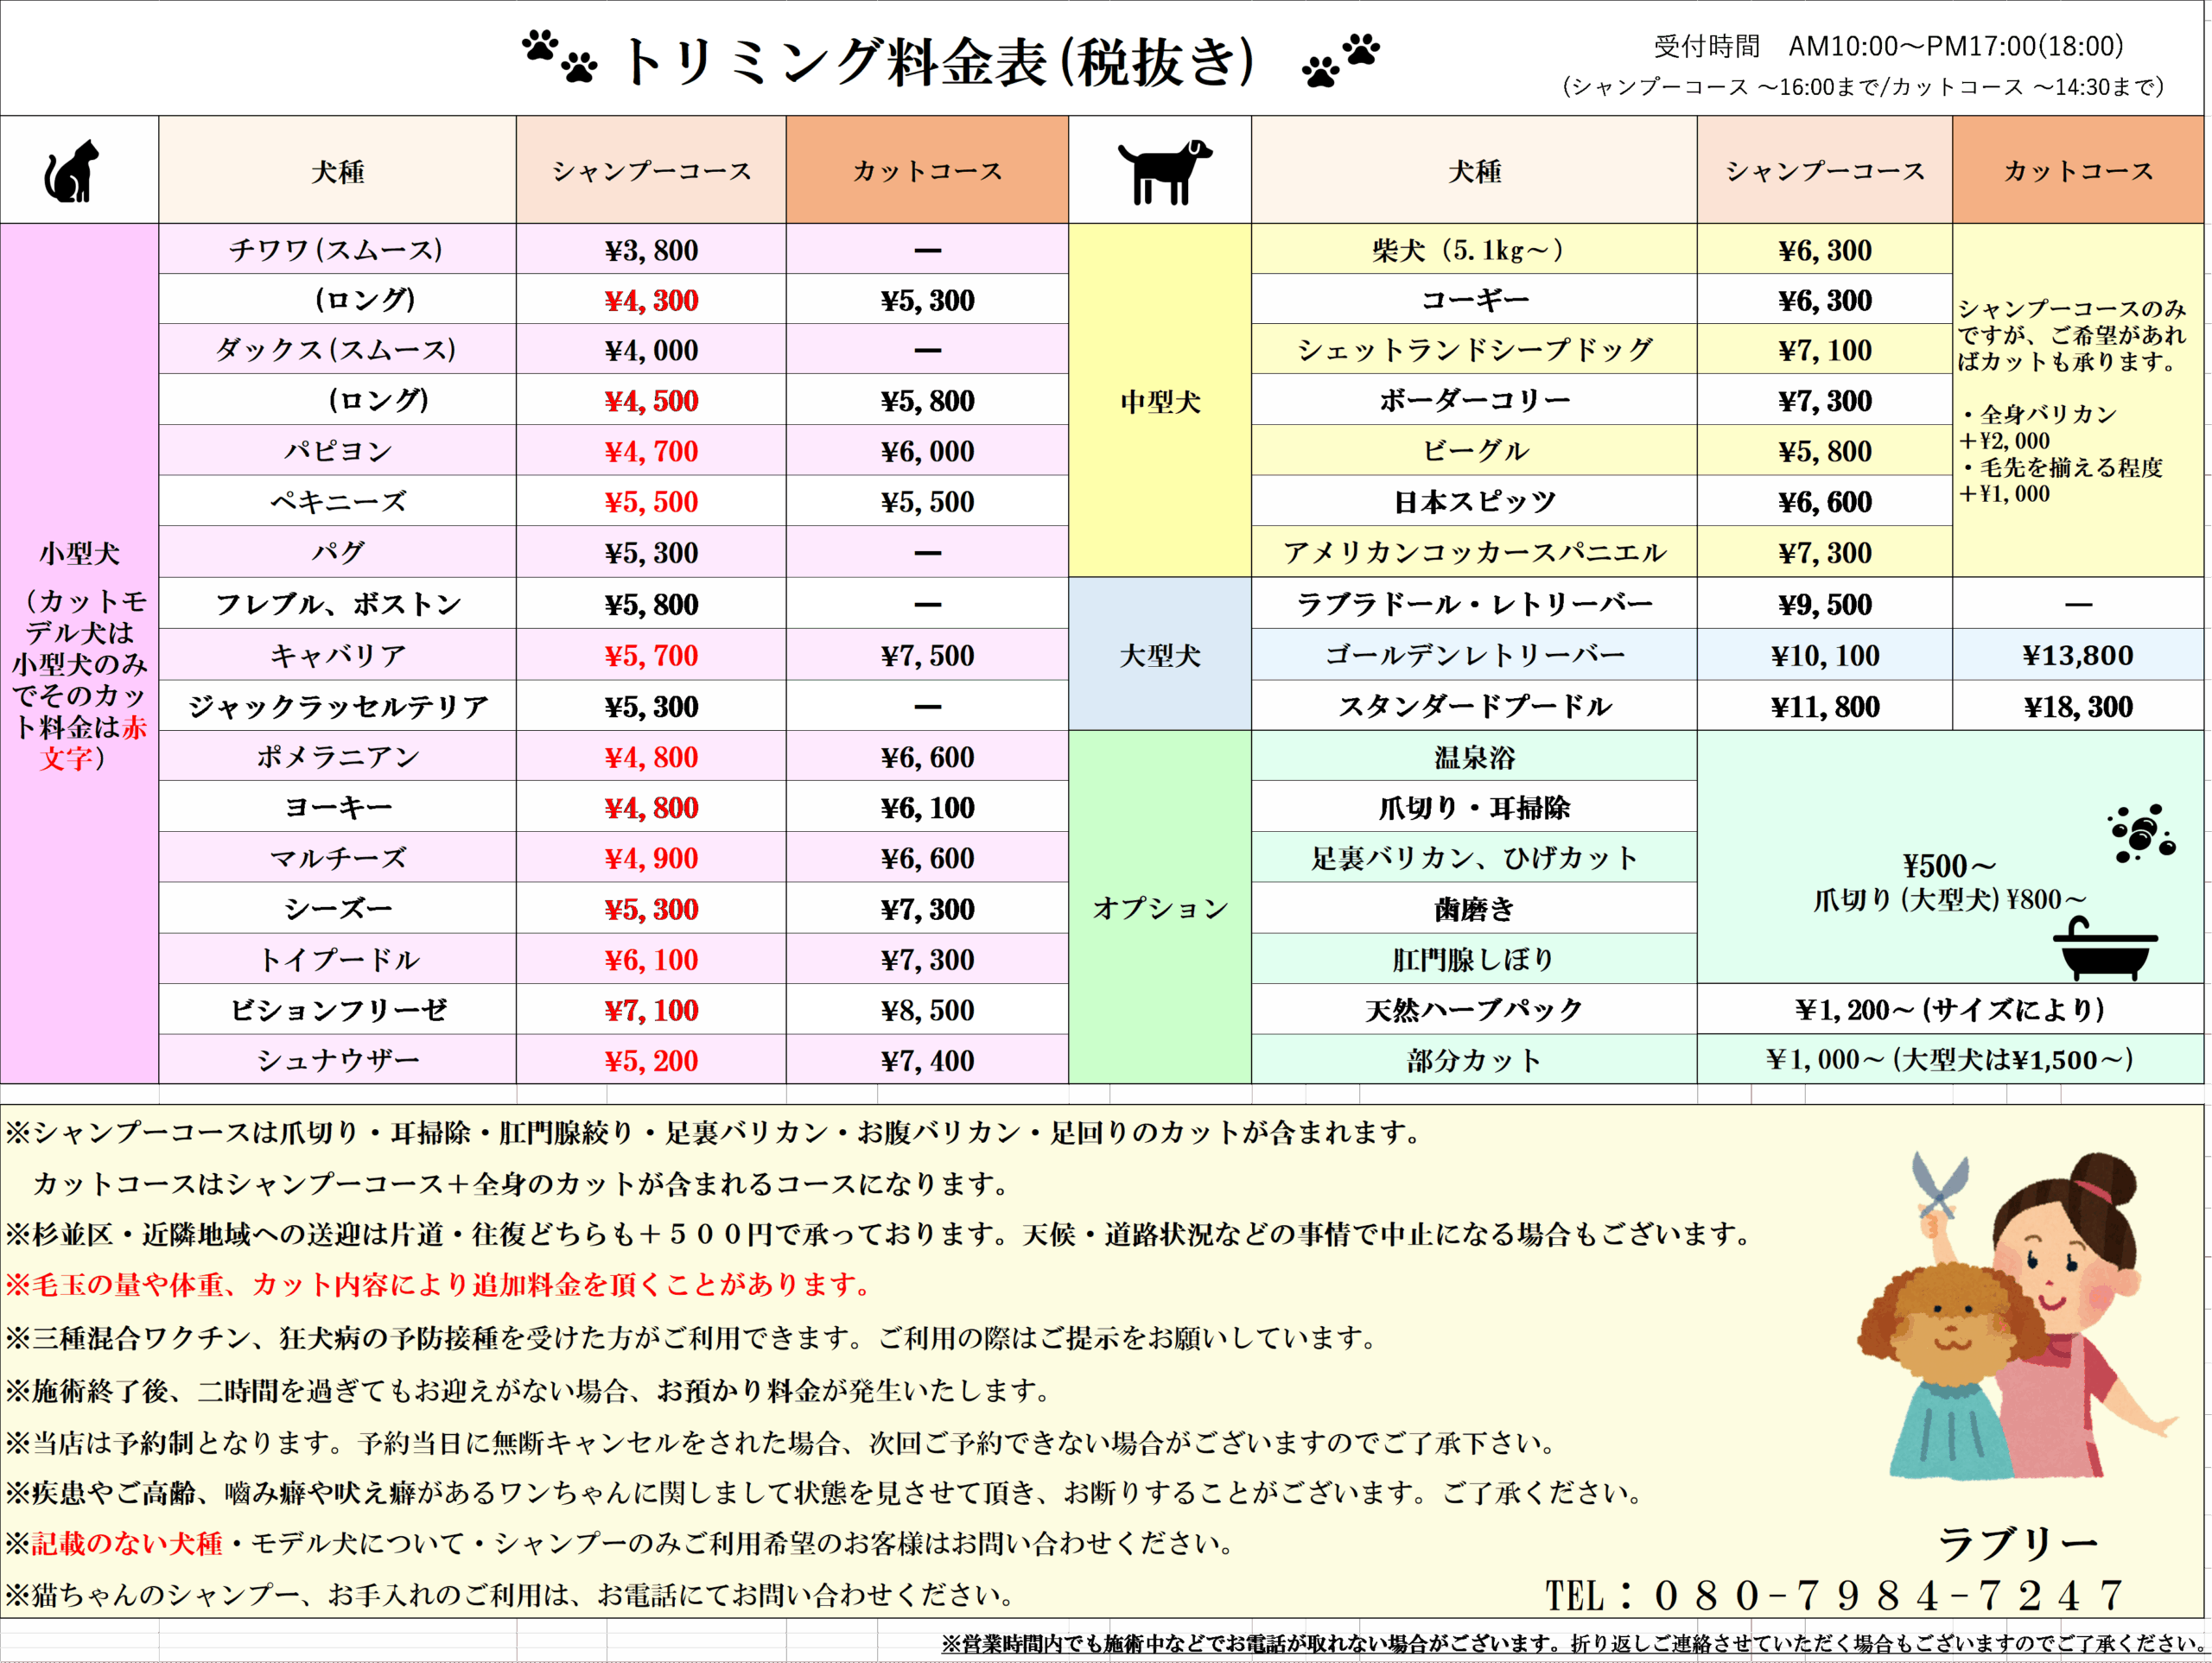This screenshot has width=2212, height=1663.
Task: Click シェットランドシープドッグ price ¥7,100
Action: click(1824, 350)
